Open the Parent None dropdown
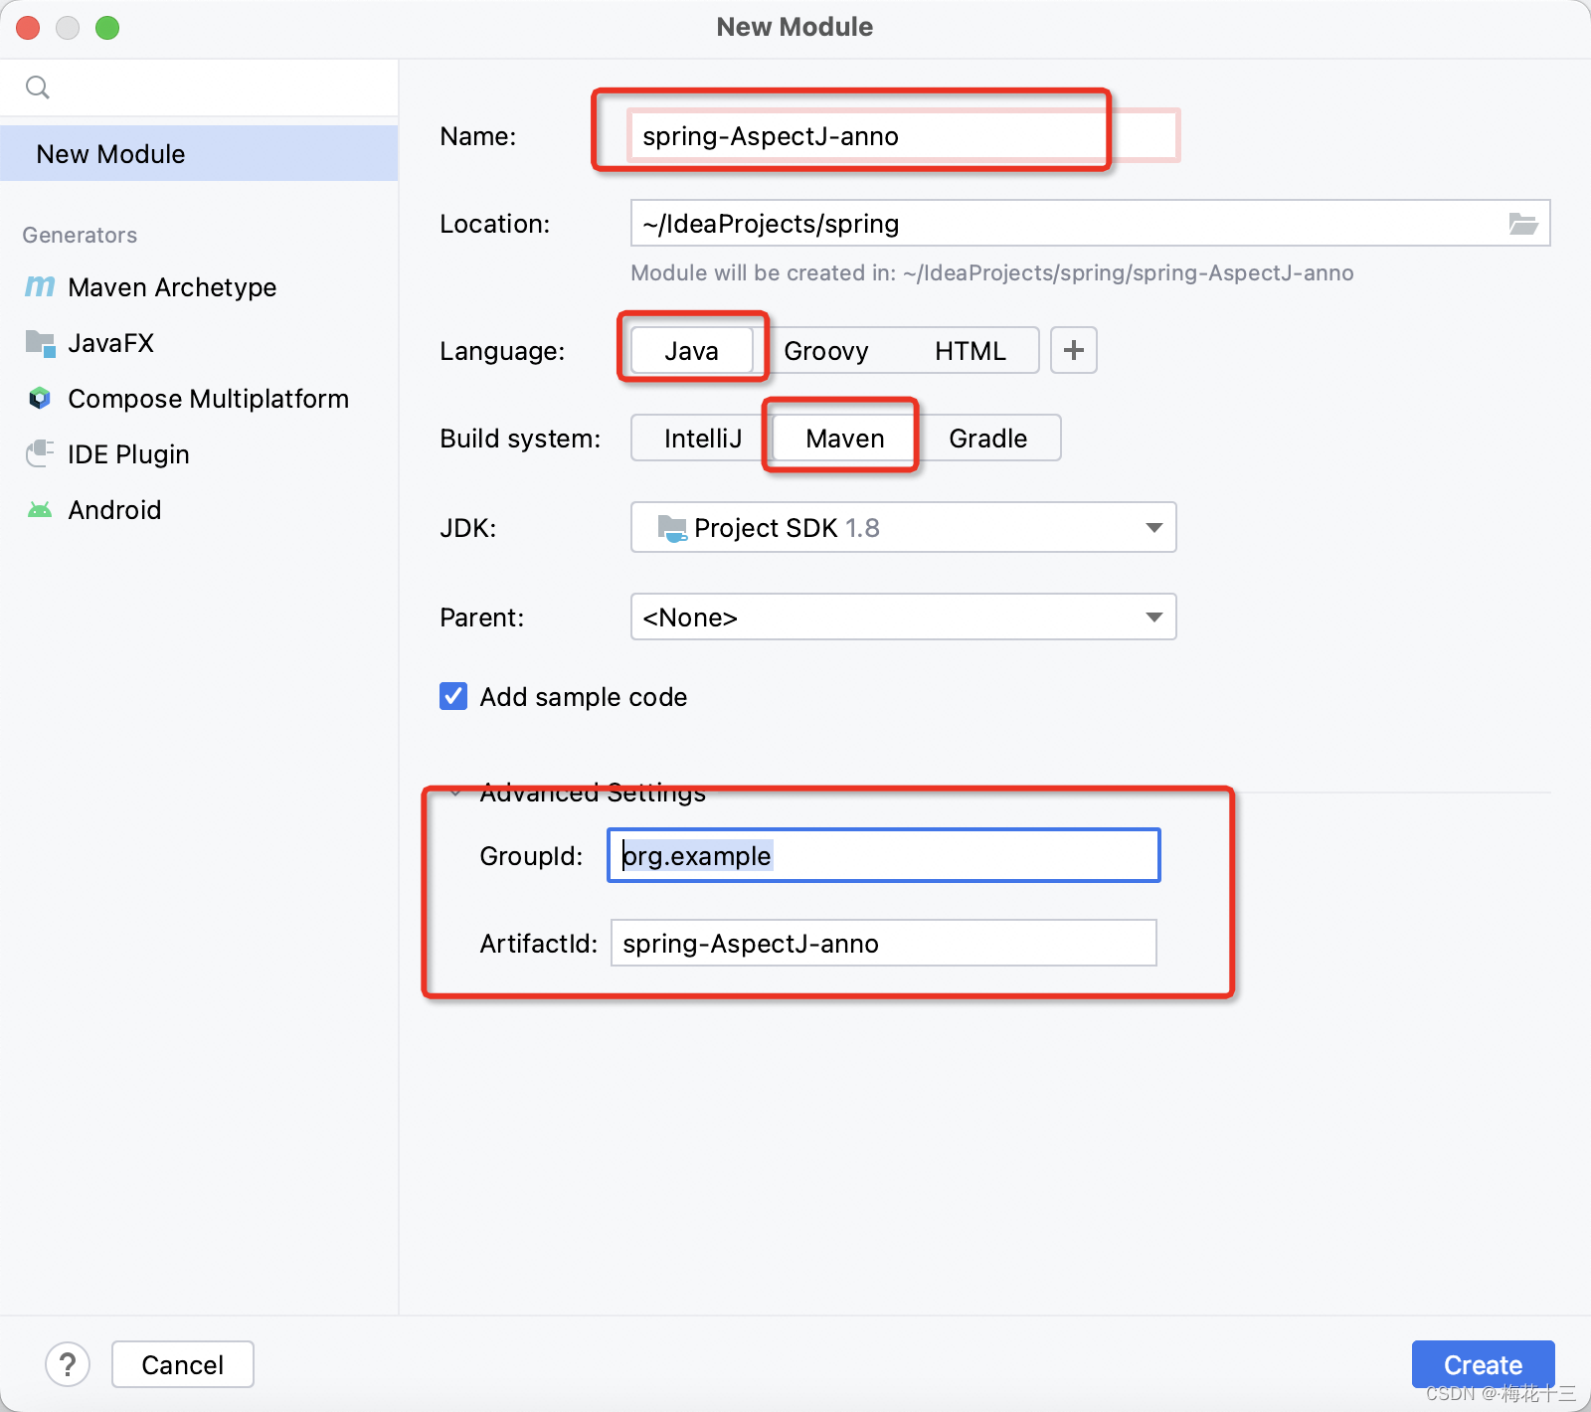Screen dimensions: 1591x1412 click(x=904, y=617)
